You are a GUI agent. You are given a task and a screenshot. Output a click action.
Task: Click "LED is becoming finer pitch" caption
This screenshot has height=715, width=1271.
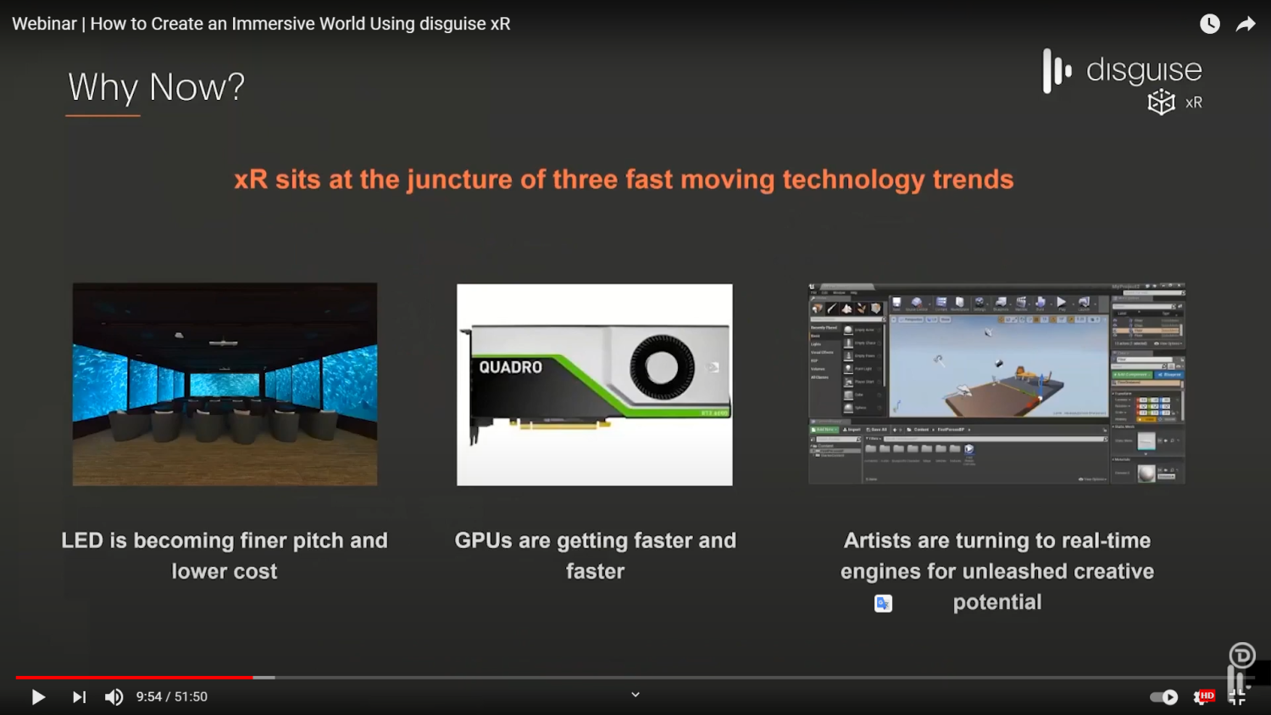click(225, 556)
